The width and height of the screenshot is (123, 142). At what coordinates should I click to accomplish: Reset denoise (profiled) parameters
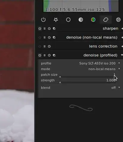49,55
